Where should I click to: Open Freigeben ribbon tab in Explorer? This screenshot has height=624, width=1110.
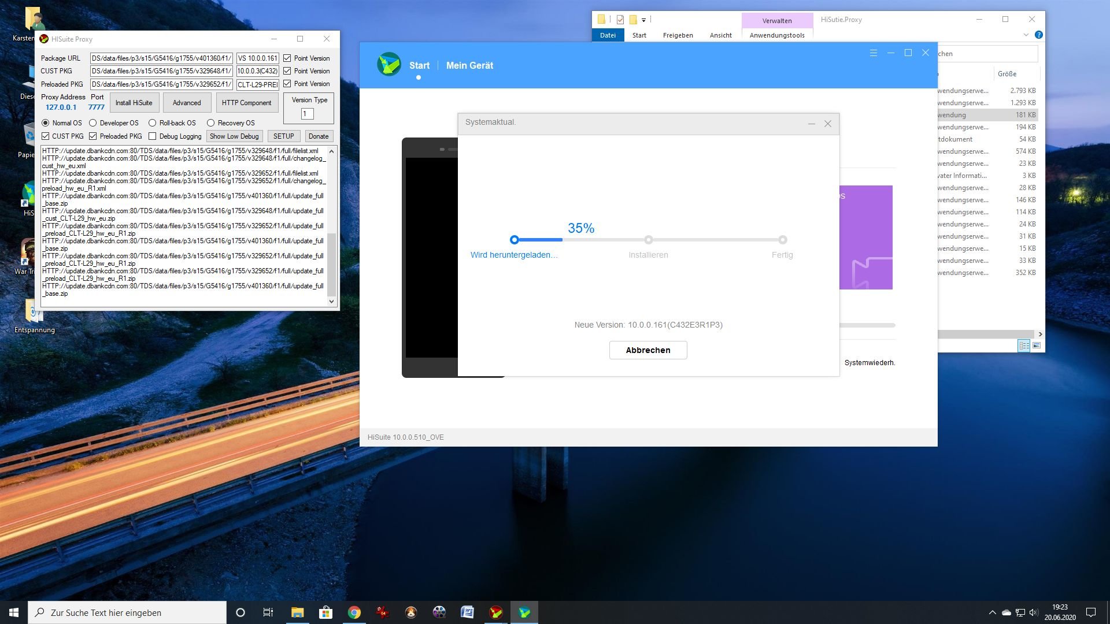tap(678, 35)
